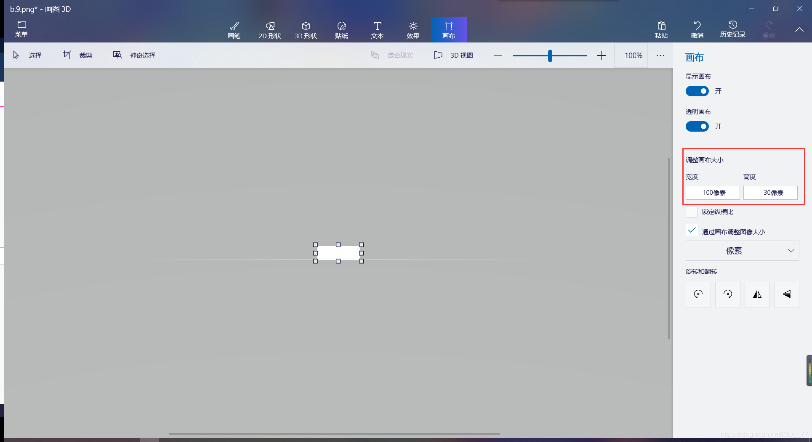Flip canvas horizontally icon
Image resolution: width=812 pixels, height=442 pixels.
757,294
